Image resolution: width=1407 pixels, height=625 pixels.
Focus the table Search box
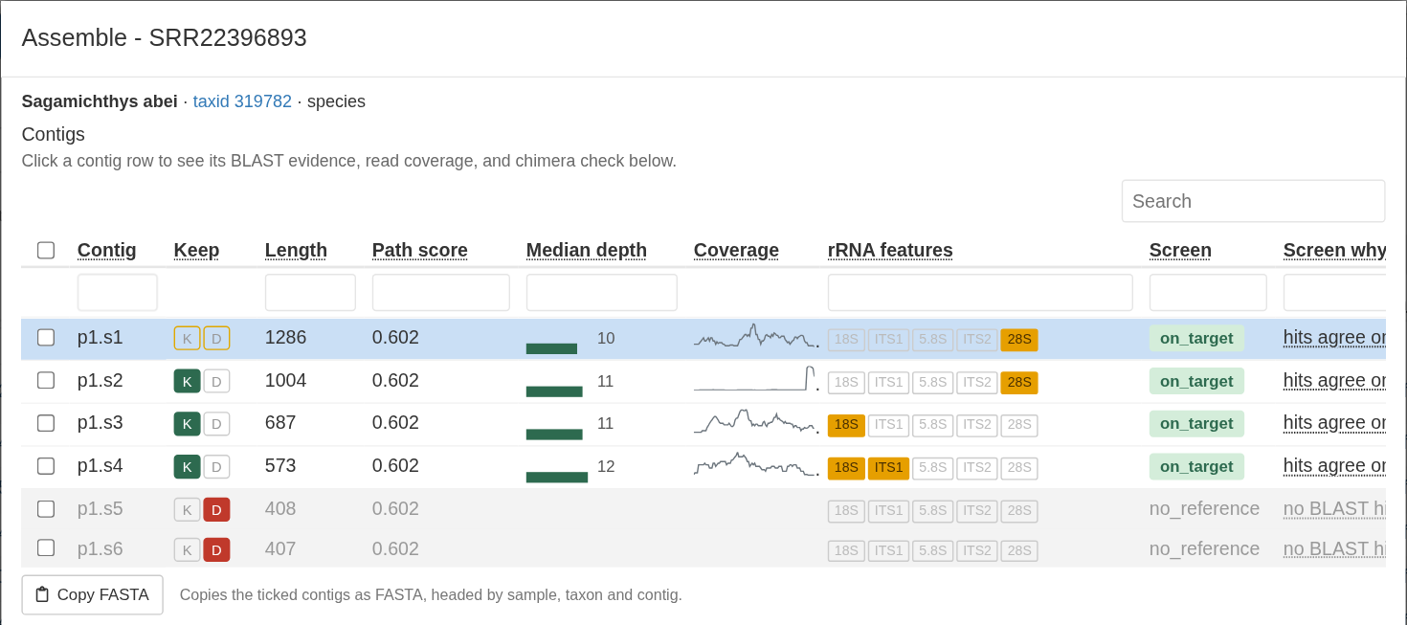1253,201
